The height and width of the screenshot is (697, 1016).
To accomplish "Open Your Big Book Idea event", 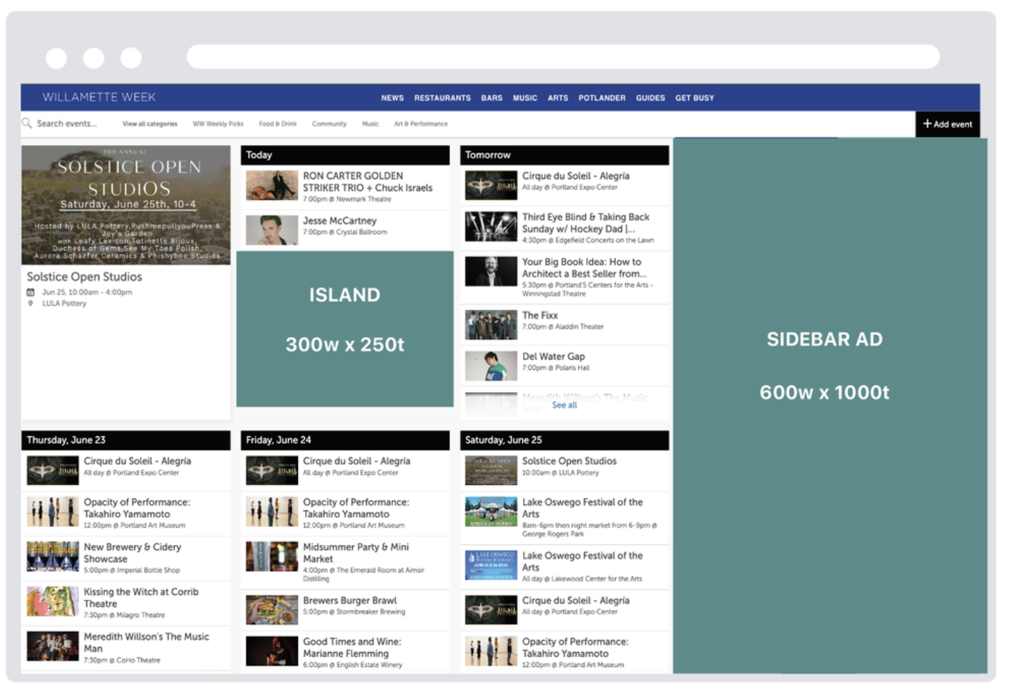I will click(584, 268).
